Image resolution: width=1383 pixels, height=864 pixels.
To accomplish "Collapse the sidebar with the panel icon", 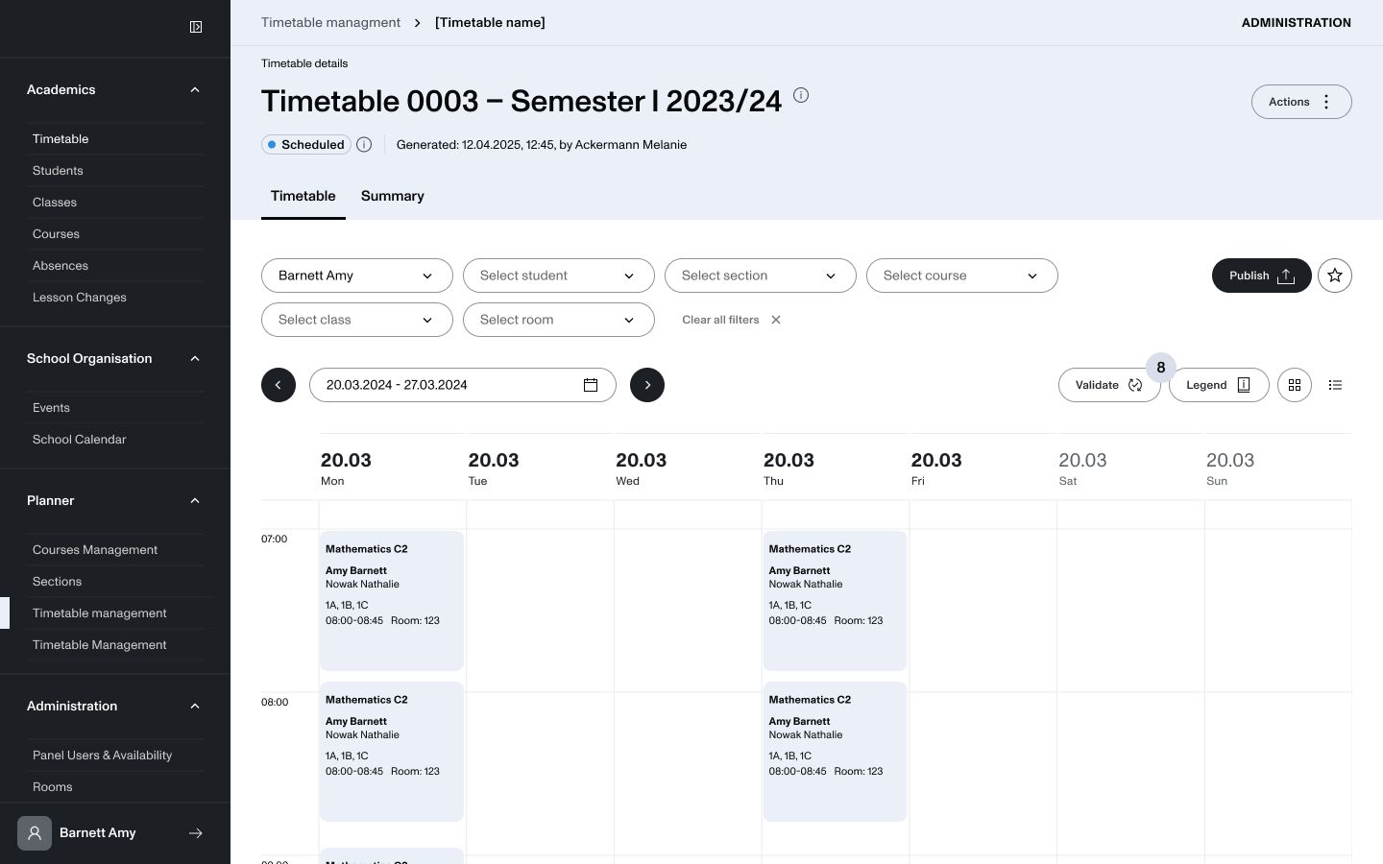I will point(196,27).
